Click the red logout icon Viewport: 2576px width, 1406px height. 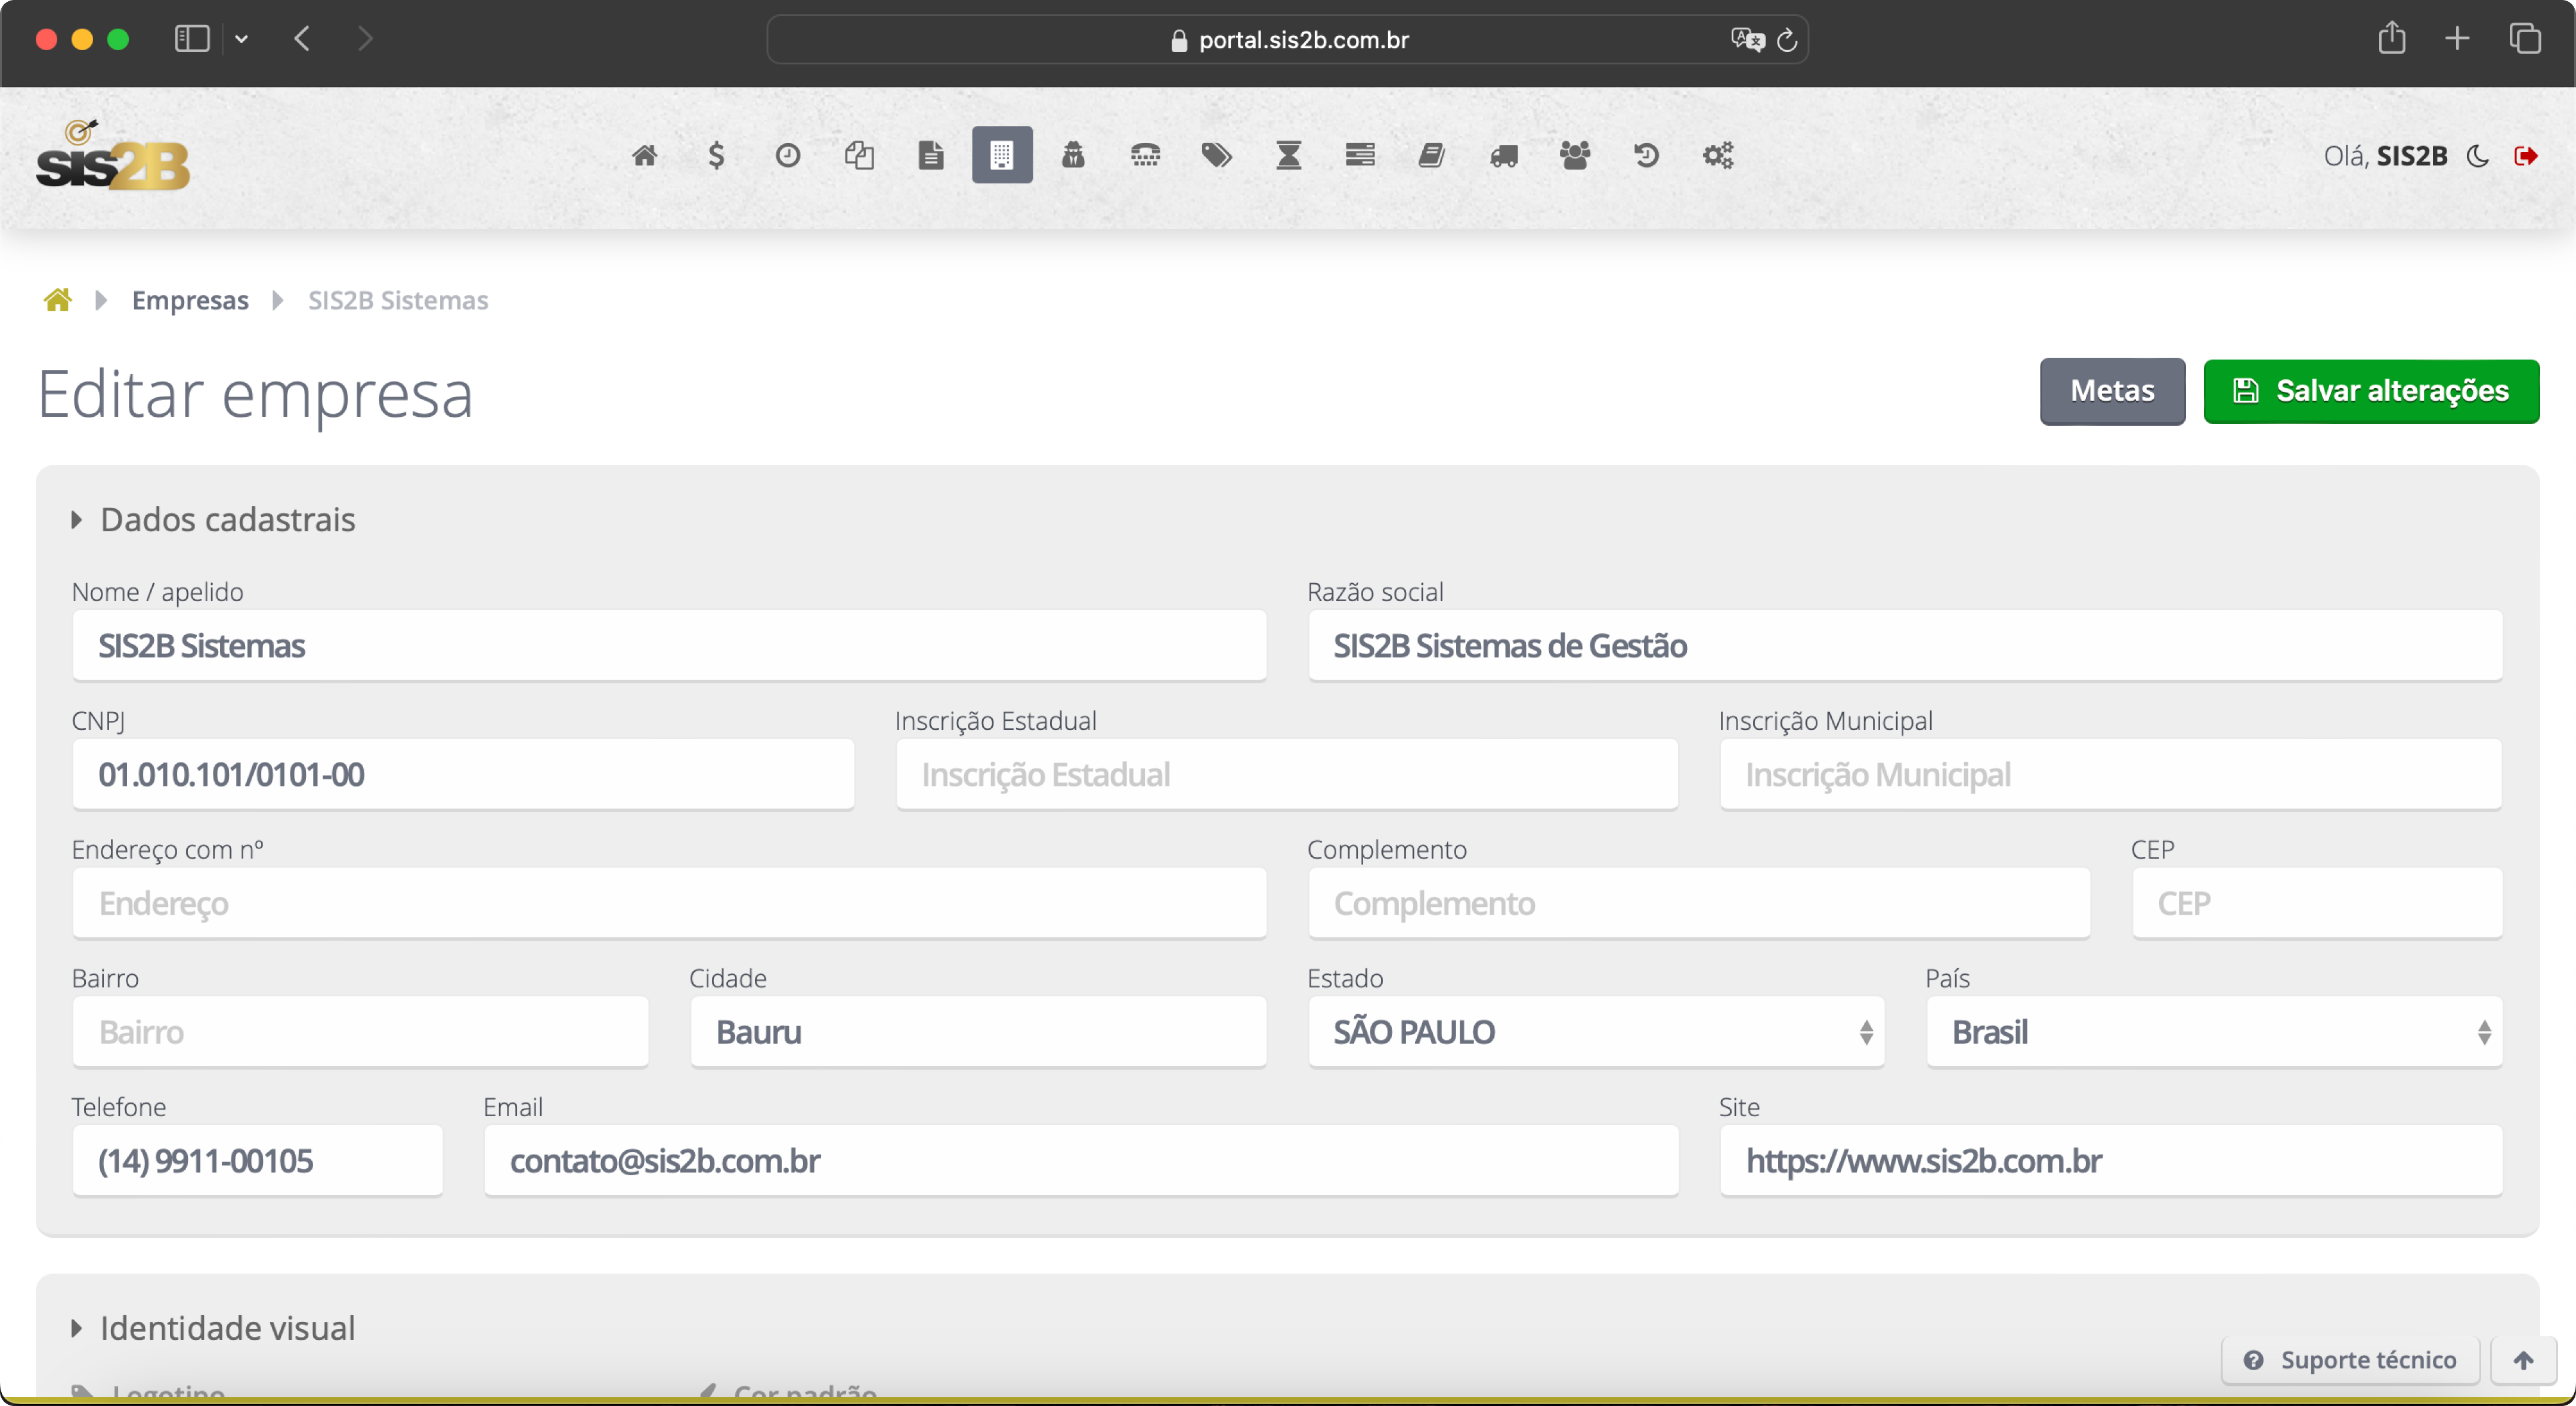2525,156
